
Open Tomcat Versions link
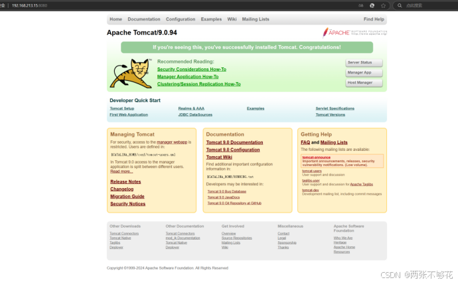point(331,115)
